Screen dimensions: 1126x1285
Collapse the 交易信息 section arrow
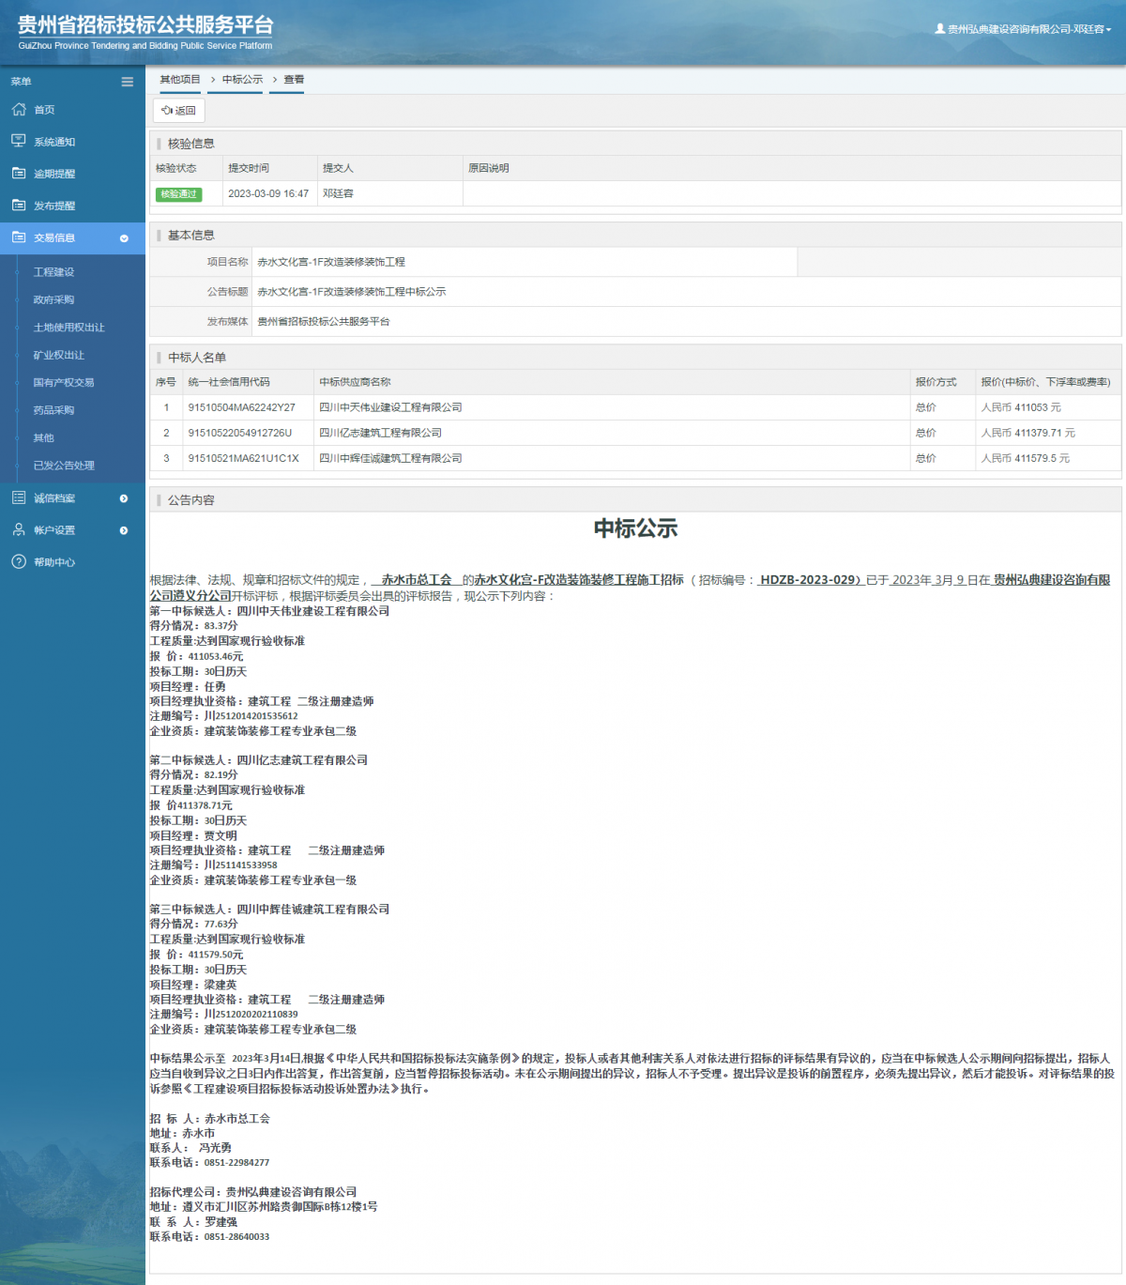[124, 238]
